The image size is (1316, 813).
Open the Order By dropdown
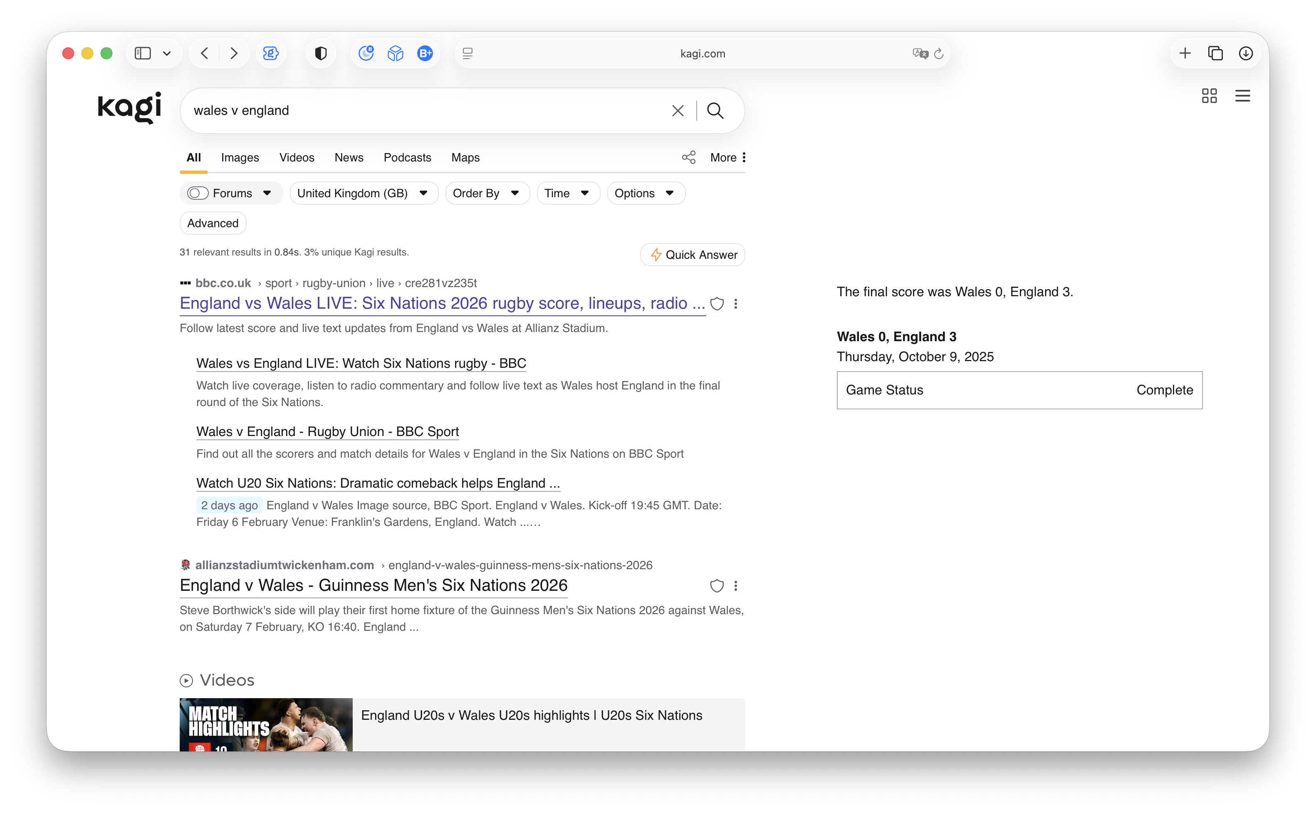[x=486, y=193]
